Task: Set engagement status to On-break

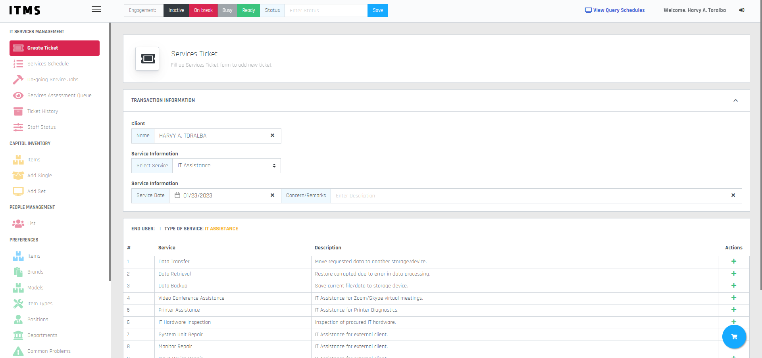Action: tap(203, 10)
